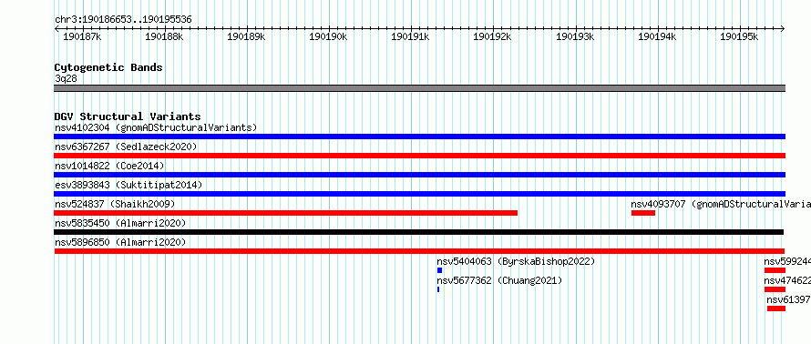The height and width of the screenshot is (344, 811).
Task: Click the chr3:190186653..190195536 coordinate text
Action: (123, 20)
